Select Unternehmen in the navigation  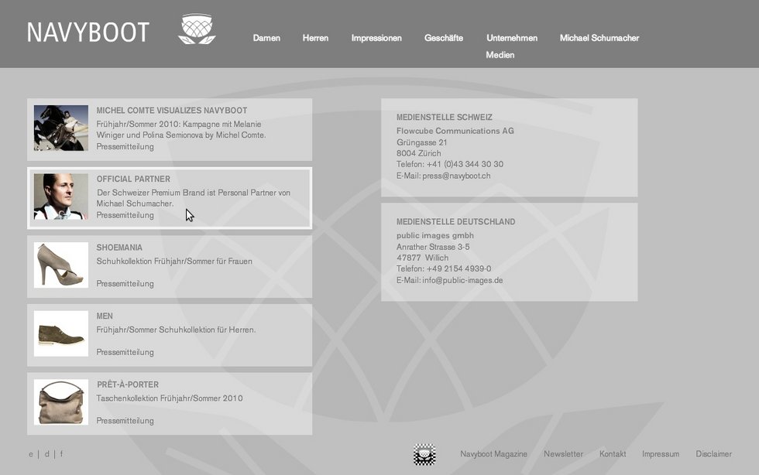[512, 38]
